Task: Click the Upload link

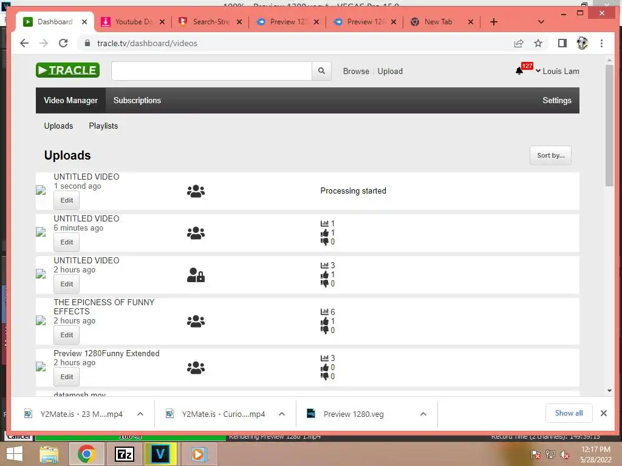Action: coord(390,72)
